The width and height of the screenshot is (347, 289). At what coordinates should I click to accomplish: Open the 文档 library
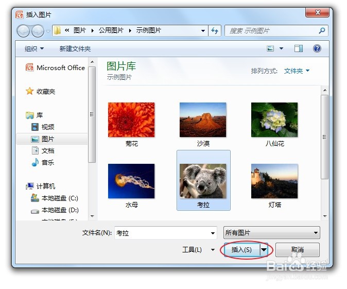pos(43,151)
